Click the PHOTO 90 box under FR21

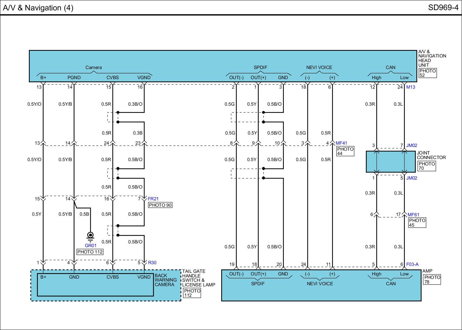click(x=160, y=205)
